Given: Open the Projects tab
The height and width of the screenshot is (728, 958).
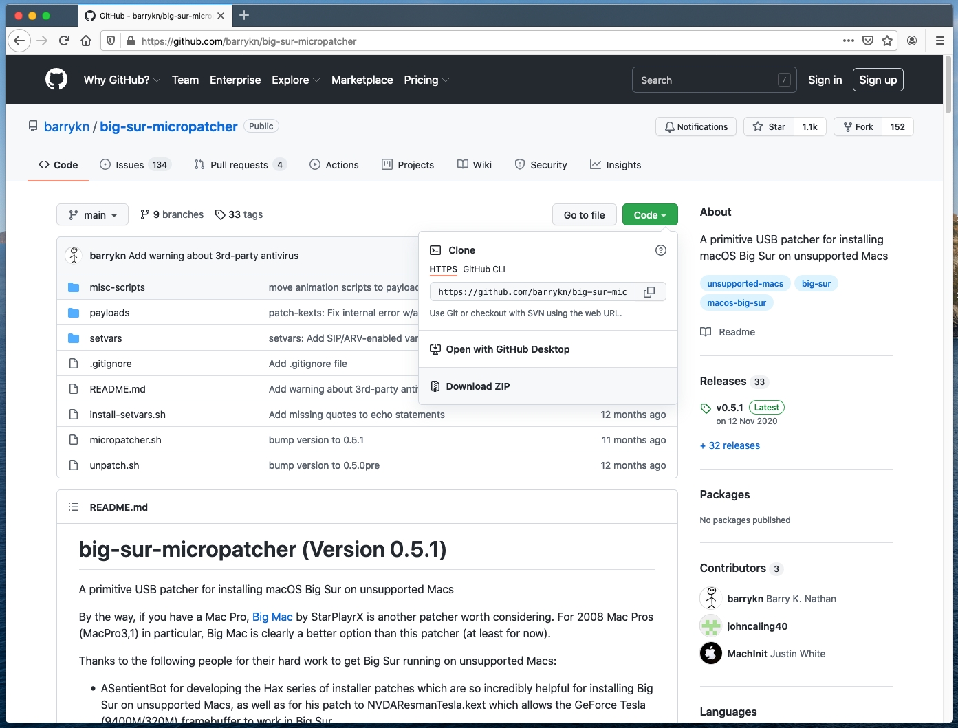Looking at the screenshot, I should tap(408, 165).
